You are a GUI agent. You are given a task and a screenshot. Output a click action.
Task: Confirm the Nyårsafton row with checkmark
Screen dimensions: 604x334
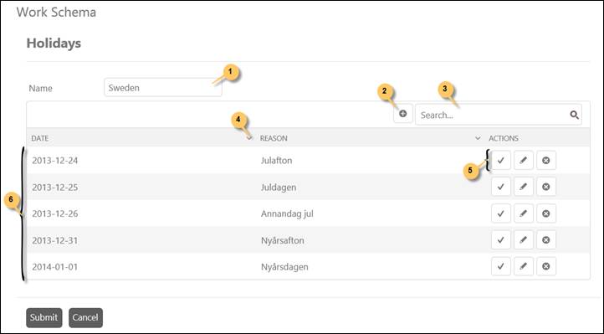(501, 240)
